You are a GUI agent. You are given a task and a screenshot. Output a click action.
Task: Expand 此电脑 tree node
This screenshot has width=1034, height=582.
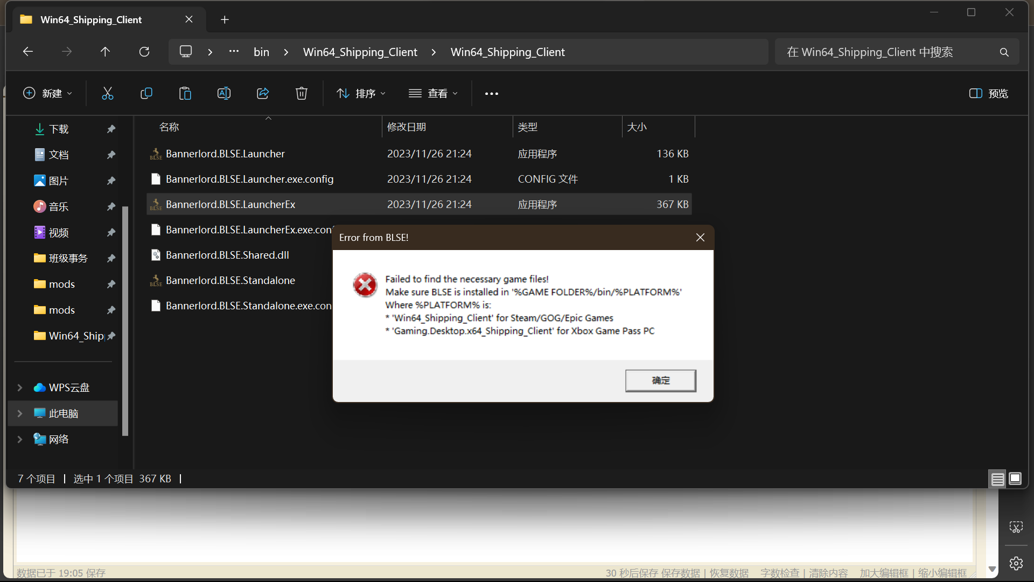point(20,413)
